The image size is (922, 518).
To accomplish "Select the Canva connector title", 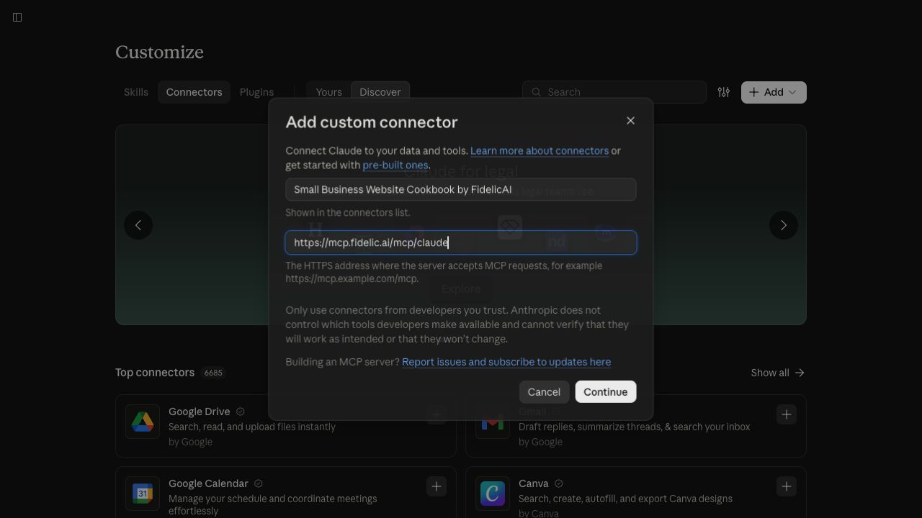I will tap(534, 483).
